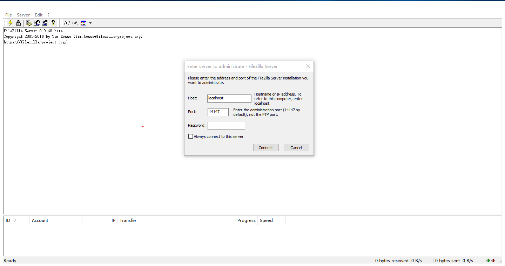Open the Groups editor toolbar icon

click(45, 23)
